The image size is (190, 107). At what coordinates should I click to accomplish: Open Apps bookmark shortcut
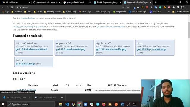(x=6, y=12)
